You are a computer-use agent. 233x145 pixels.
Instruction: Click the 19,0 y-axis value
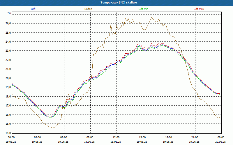(x=8, y=87)
